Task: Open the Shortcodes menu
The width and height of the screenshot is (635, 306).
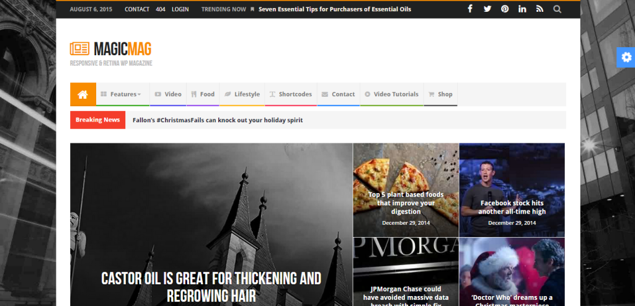Action: [x=290, y=94]
